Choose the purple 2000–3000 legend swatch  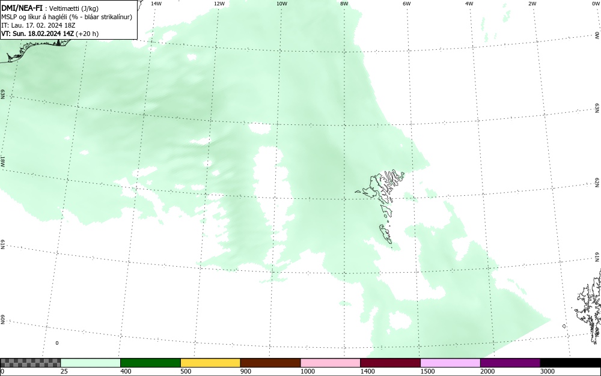click(510, 363)
